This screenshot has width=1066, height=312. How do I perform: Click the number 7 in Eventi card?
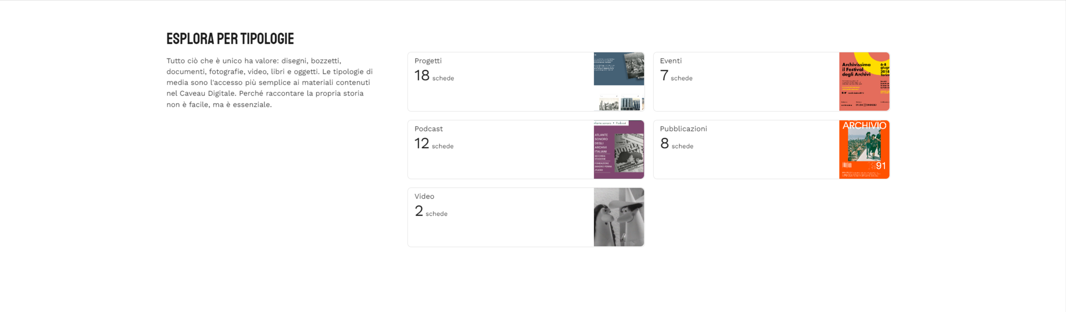tap(664, 75)
